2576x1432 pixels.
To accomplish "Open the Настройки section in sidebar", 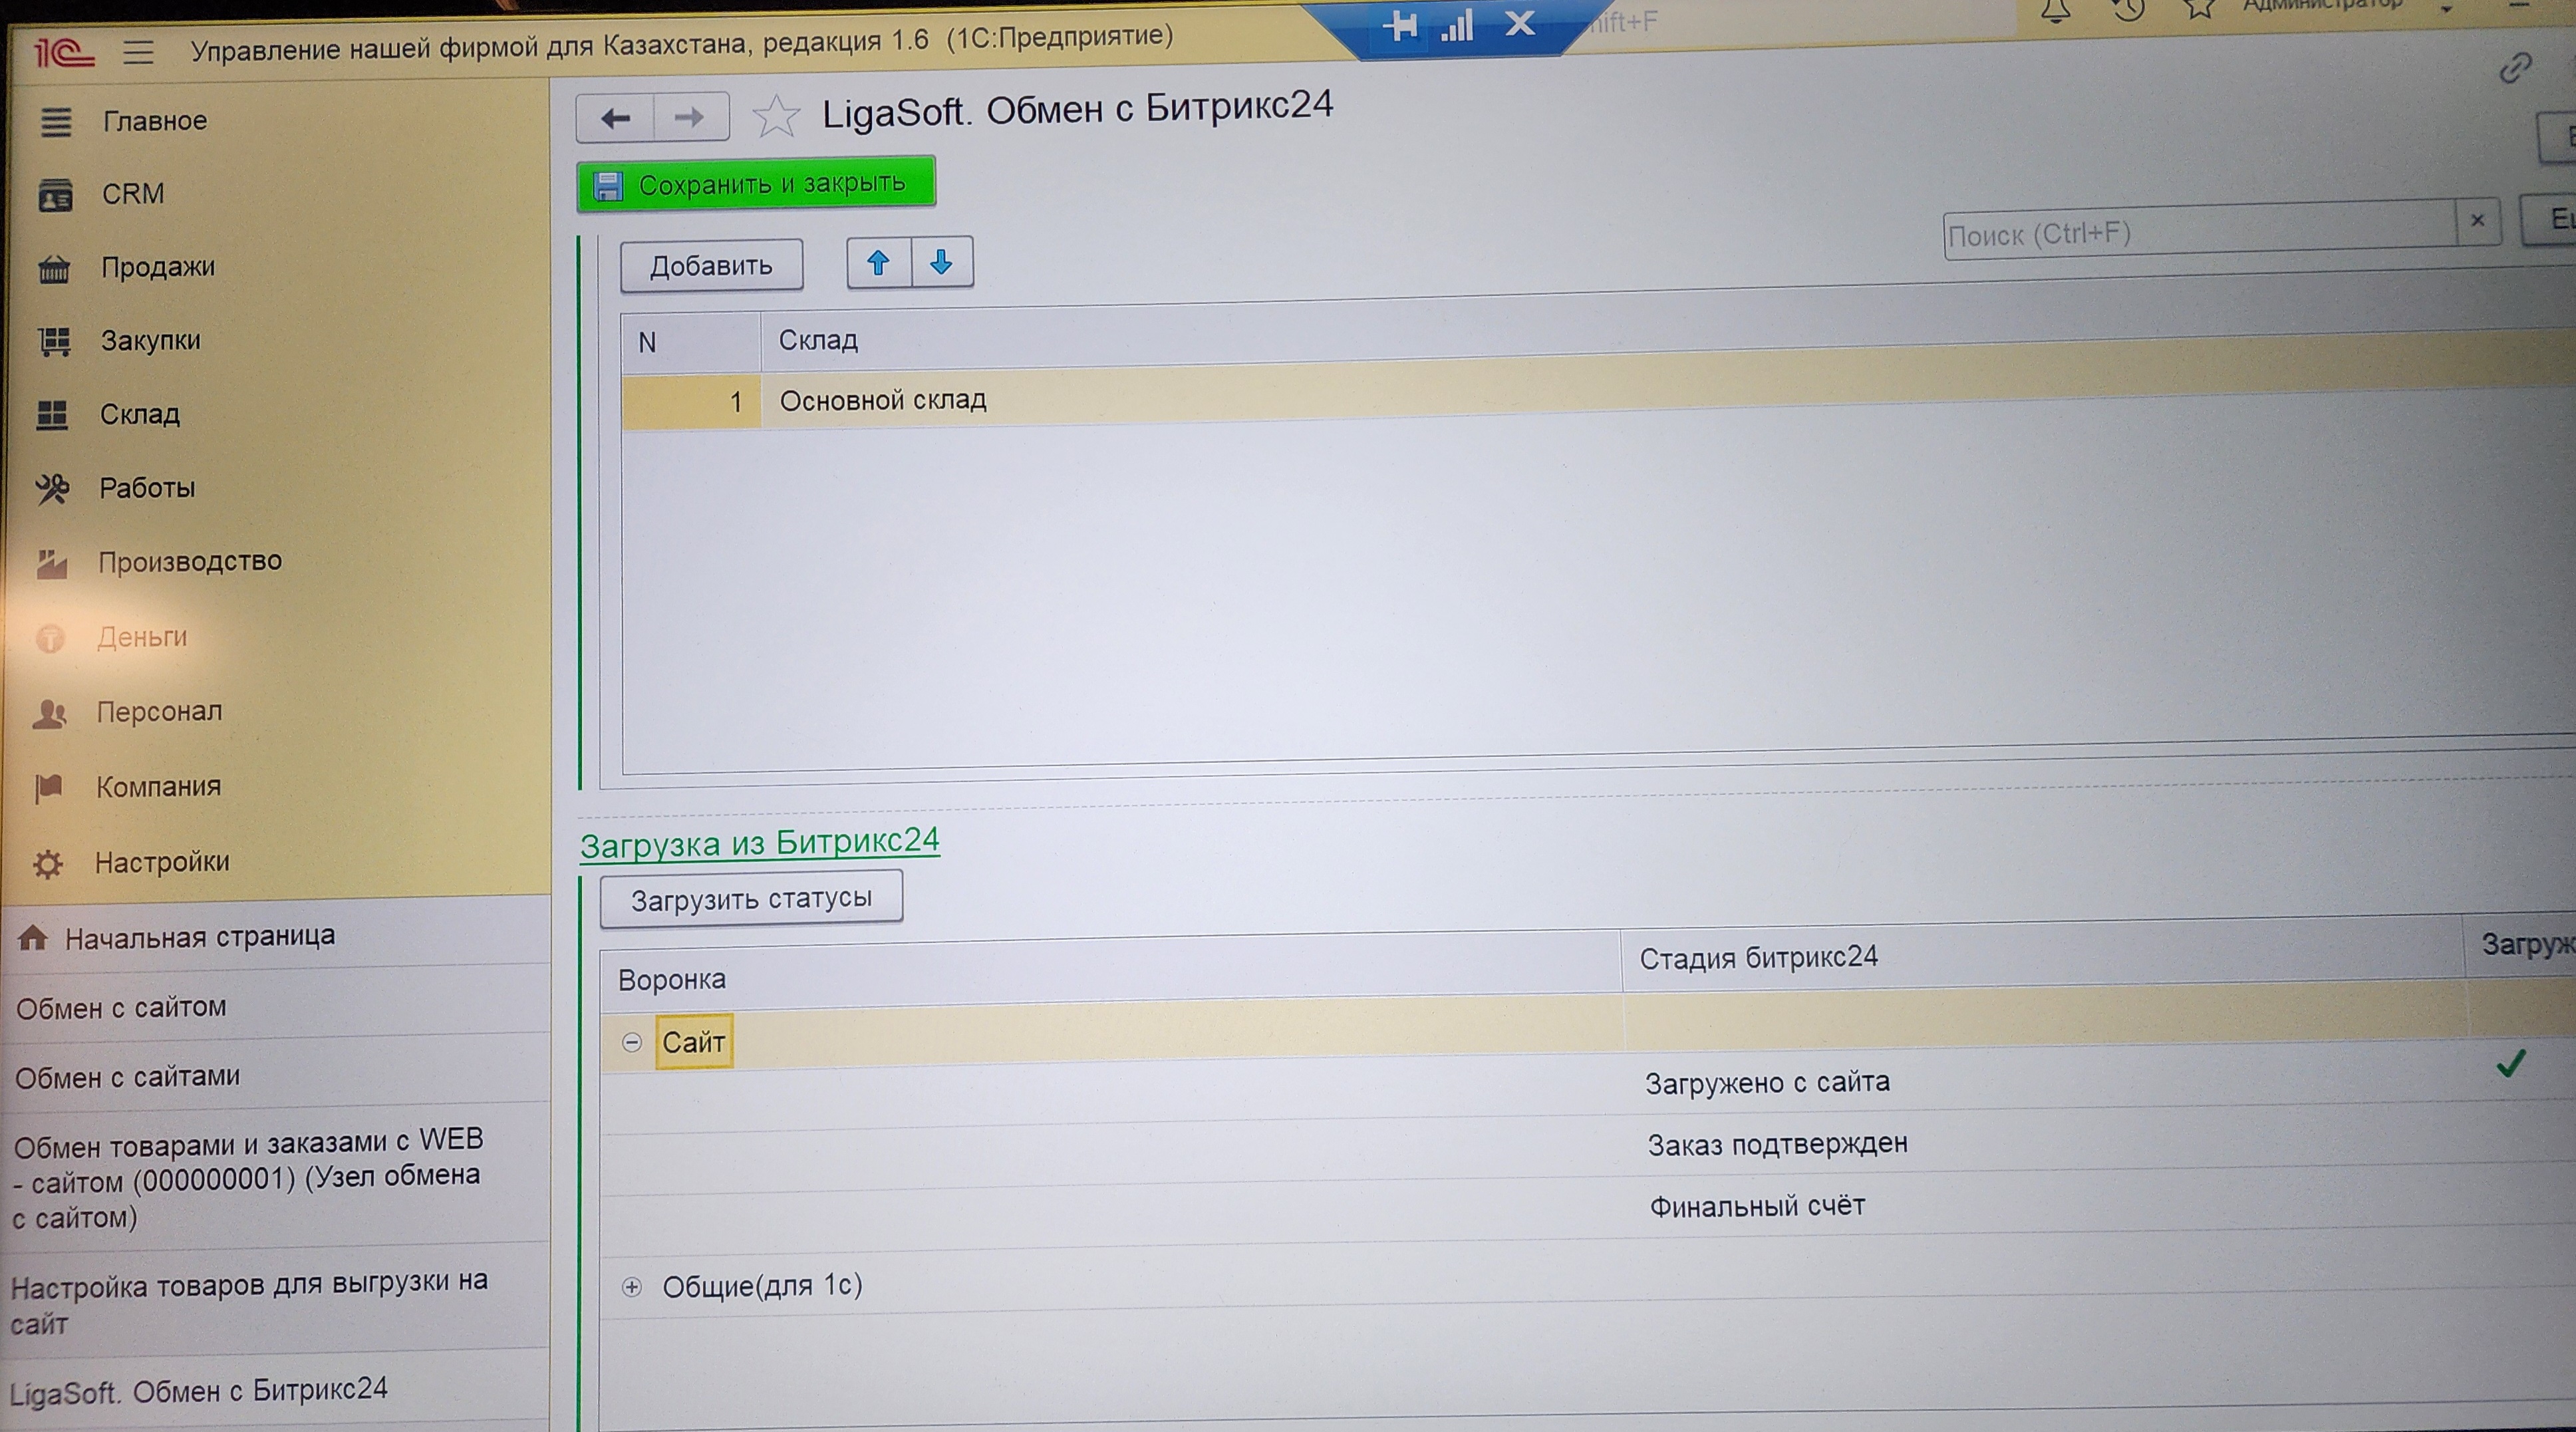I will pos(161,862).
